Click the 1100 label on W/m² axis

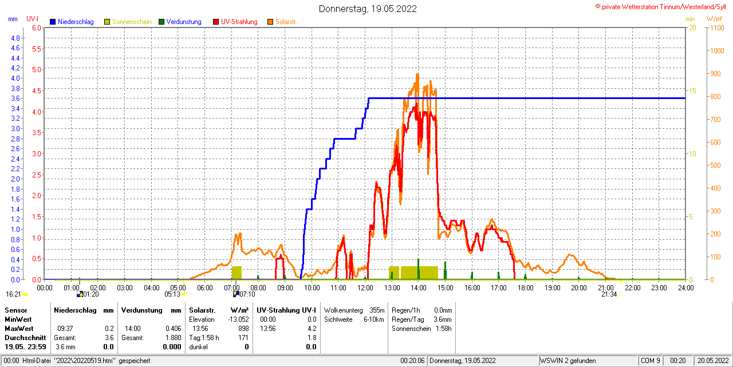tap(716, 27)
